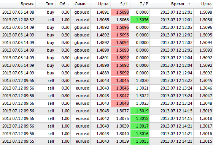The height and width of the screenshot is (145, 213).
Task: Click the Тип column header
Action: coord(46,4)
